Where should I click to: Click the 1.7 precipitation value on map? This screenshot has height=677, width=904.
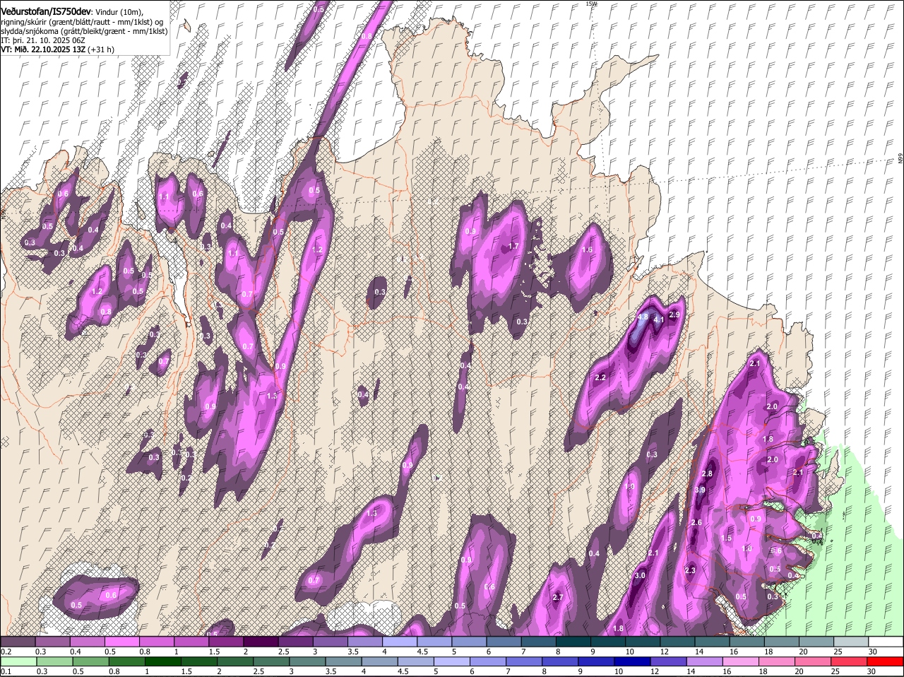[x=513, y=247]
